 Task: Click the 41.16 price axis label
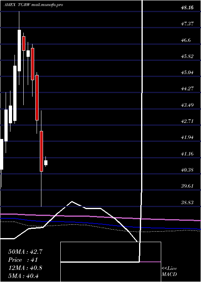(x=187, y=153)
